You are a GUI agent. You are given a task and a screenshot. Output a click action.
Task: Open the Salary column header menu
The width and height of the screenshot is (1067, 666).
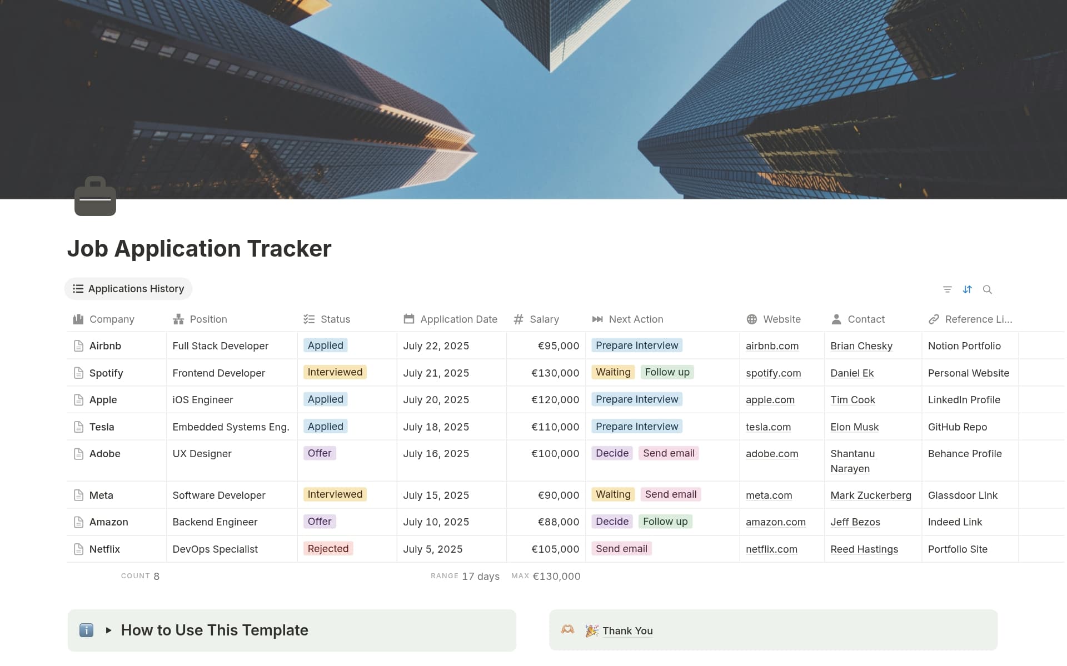point(546,319)
